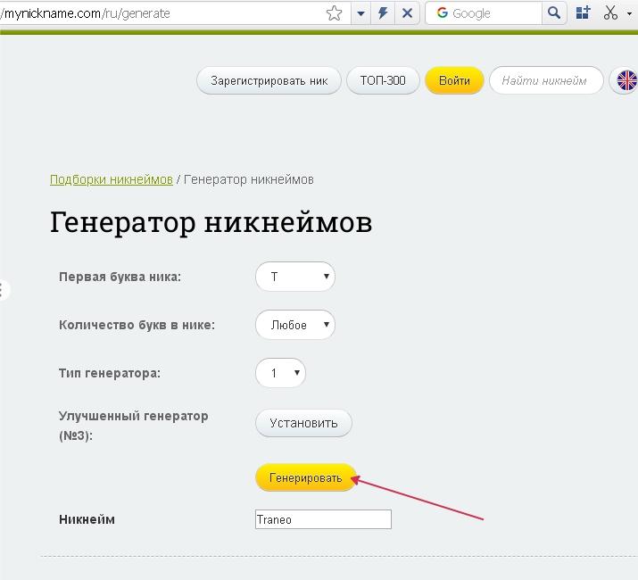
Task: Open the Зарегистрировать ник menu item
Action: click(x=269, y=80)
